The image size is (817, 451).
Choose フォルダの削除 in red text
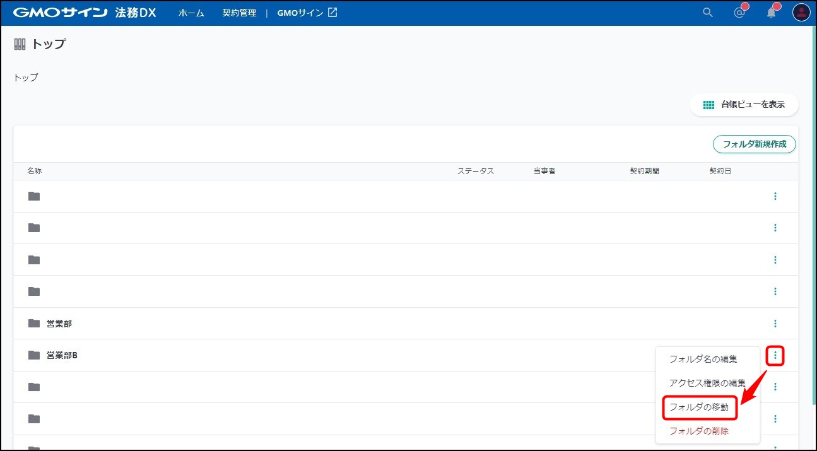(x=699, y=431)
